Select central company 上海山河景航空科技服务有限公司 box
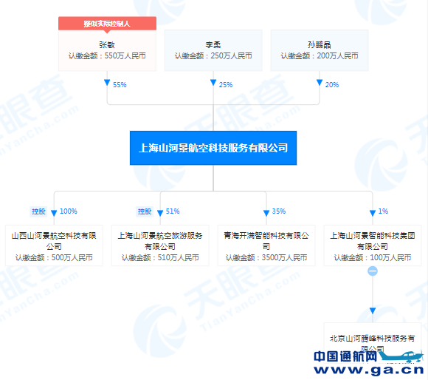 pyautogui.click(x=213, y=148)
